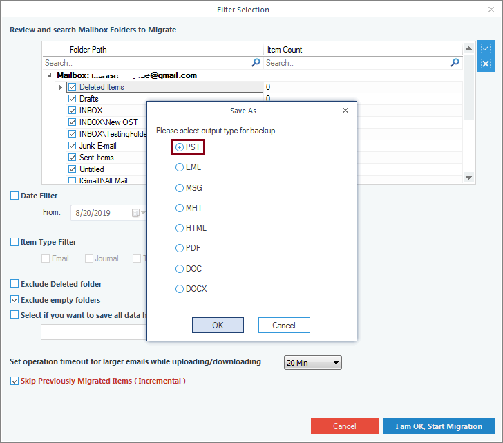Click I am OK, Start Migration
Screen dimensions: 503x443
[439, 426]
